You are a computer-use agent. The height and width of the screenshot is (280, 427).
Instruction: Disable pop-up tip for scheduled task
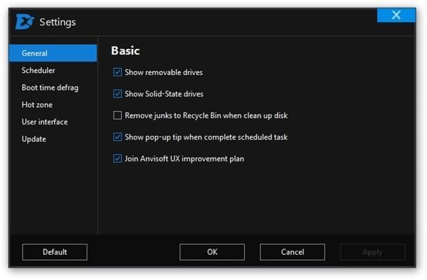tap(118, 137)
